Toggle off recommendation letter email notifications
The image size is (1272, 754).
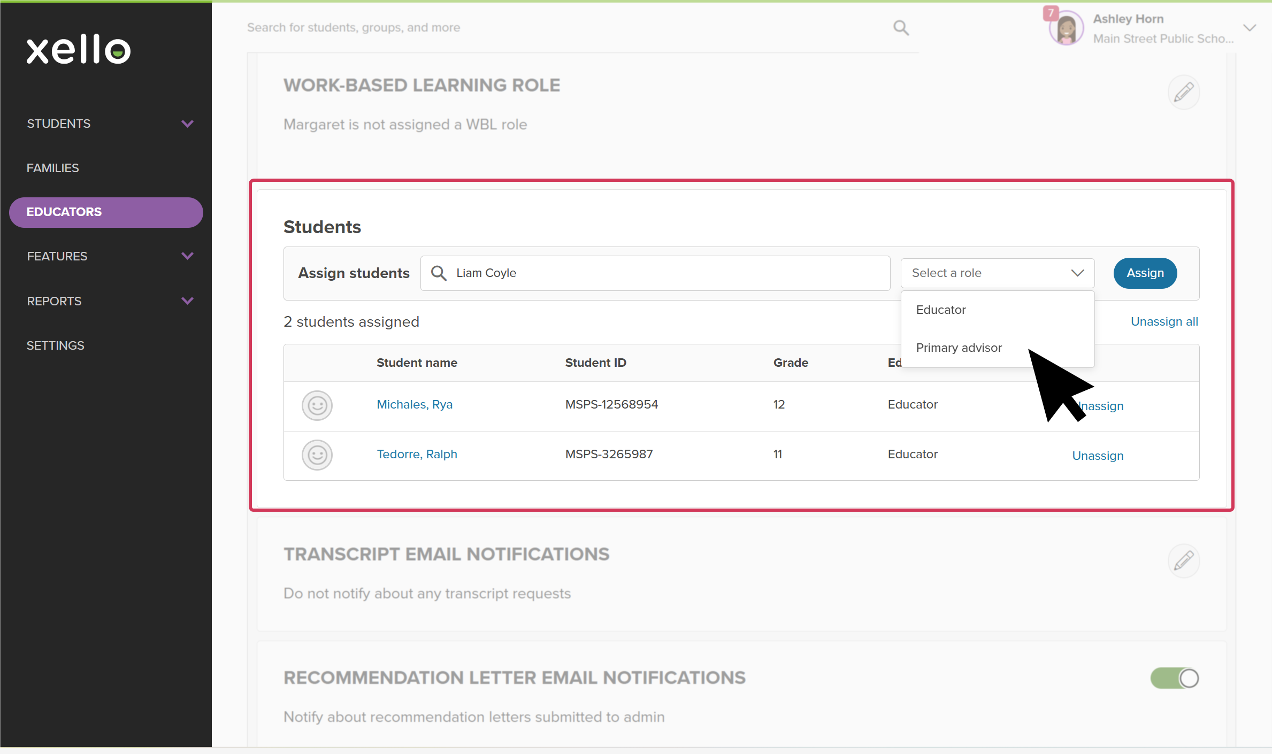[x=1175, y=679]
